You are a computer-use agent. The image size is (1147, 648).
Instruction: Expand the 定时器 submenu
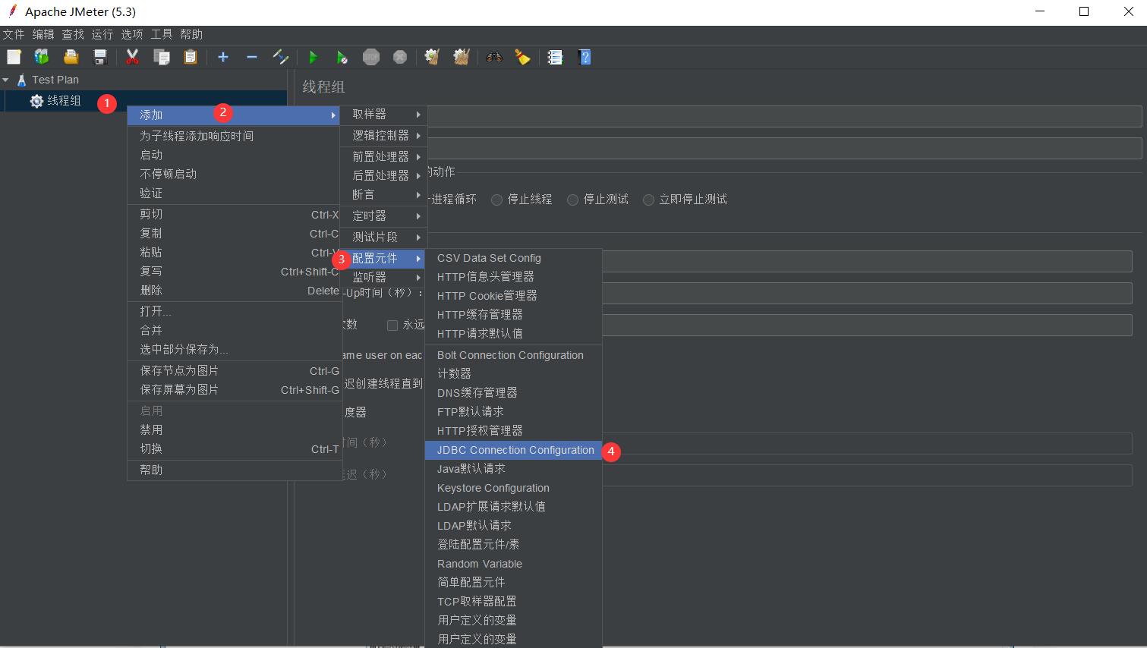click(383, 216)
